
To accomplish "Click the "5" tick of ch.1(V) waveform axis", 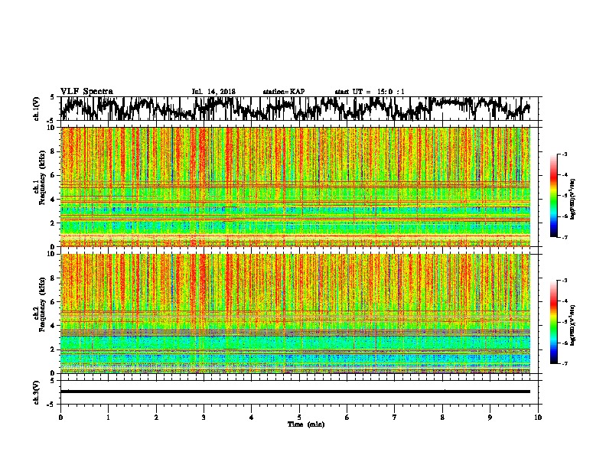I will tap(52, 97).
